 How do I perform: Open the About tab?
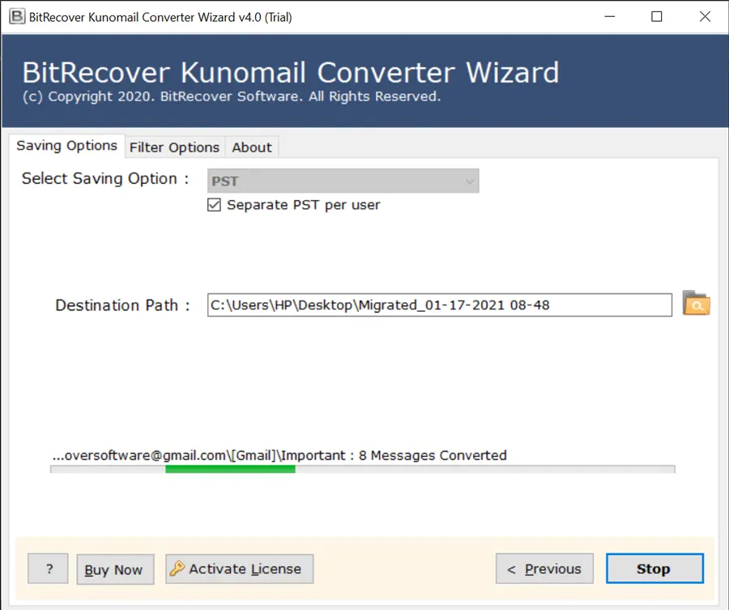[x=252, y=147]
